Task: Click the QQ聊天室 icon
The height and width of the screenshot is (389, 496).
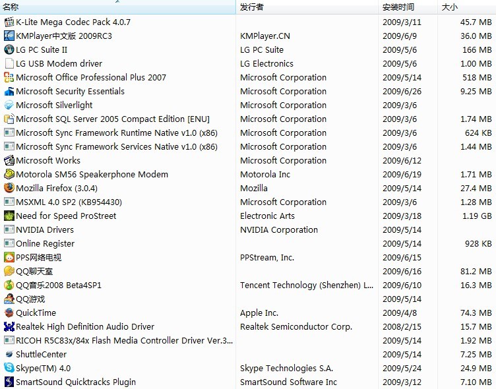Action: click(x=9, y=272)
